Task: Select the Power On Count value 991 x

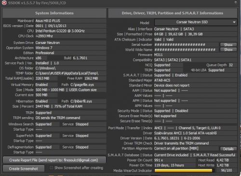Action: pos(159,160)
